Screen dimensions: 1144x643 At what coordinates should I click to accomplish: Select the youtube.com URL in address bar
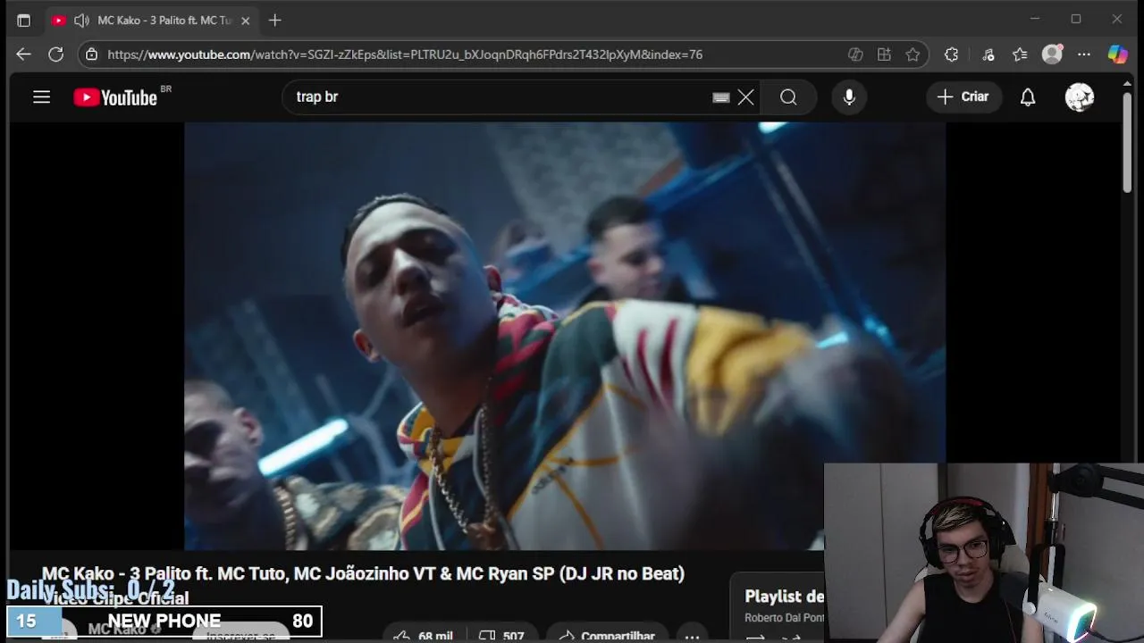coord(405,54)
